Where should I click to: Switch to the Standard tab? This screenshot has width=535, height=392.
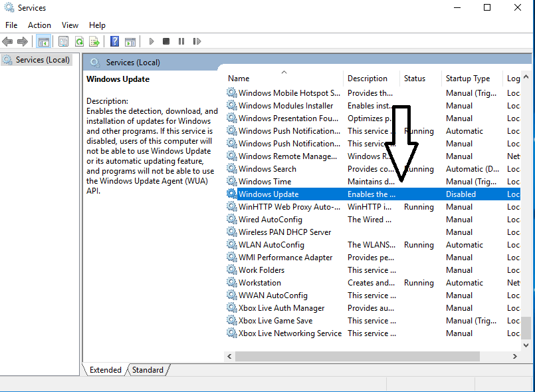(x=148, y=370)
